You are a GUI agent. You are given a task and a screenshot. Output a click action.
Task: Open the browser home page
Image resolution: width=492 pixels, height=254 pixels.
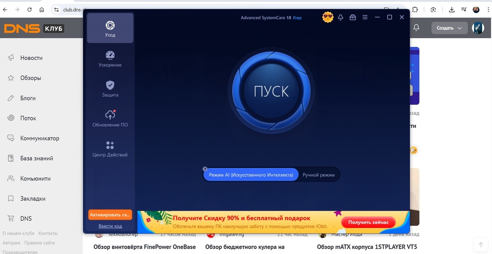coord(42,9)
